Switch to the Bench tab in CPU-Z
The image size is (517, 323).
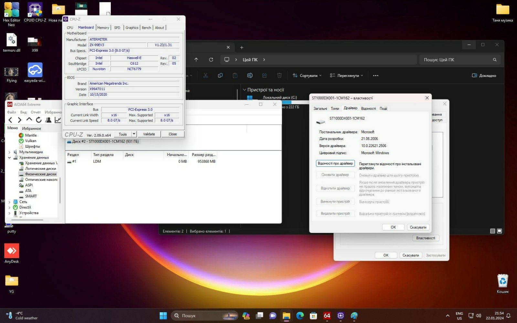point(146,28)
